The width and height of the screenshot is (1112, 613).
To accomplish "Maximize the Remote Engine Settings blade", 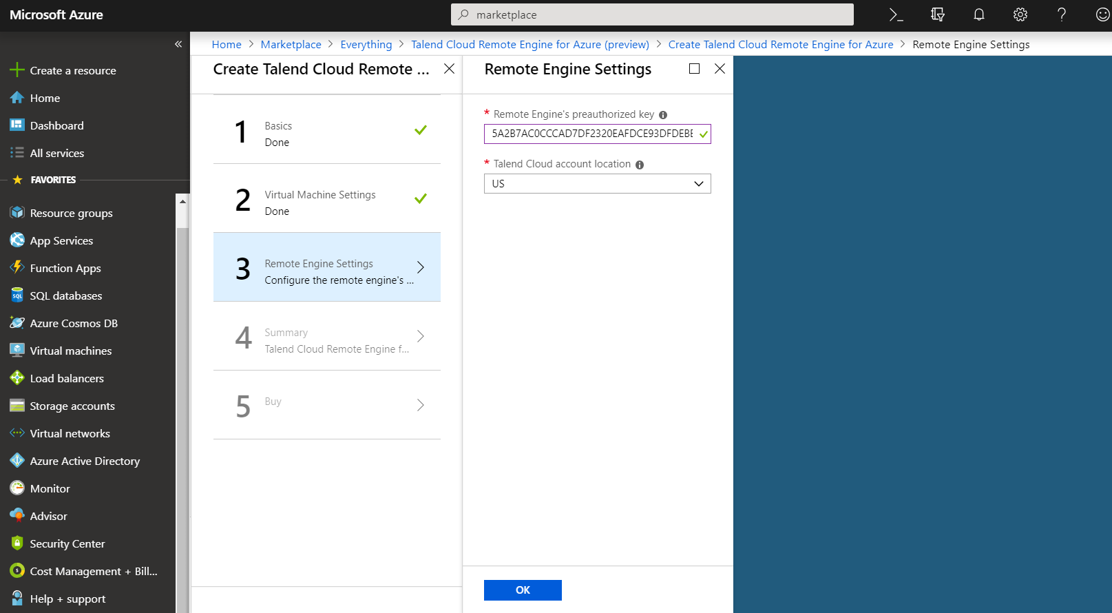I will (x=695, y=69).
